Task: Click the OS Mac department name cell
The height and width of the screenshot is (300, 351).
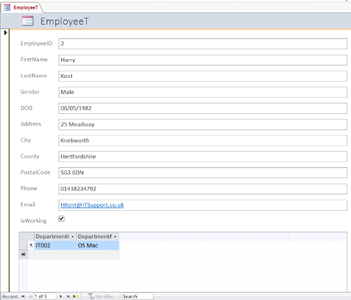Action: pyautogui.click(x=98, y=245)
